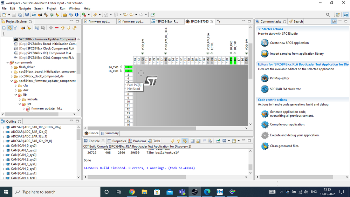
Task: Click the red minus remove component icon
Action: point(57,28)
